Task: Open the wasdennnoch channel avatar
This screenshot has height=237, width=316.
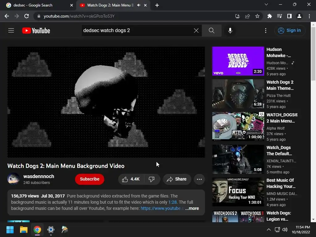Action: pyautogui.click(x=14, y=179)
